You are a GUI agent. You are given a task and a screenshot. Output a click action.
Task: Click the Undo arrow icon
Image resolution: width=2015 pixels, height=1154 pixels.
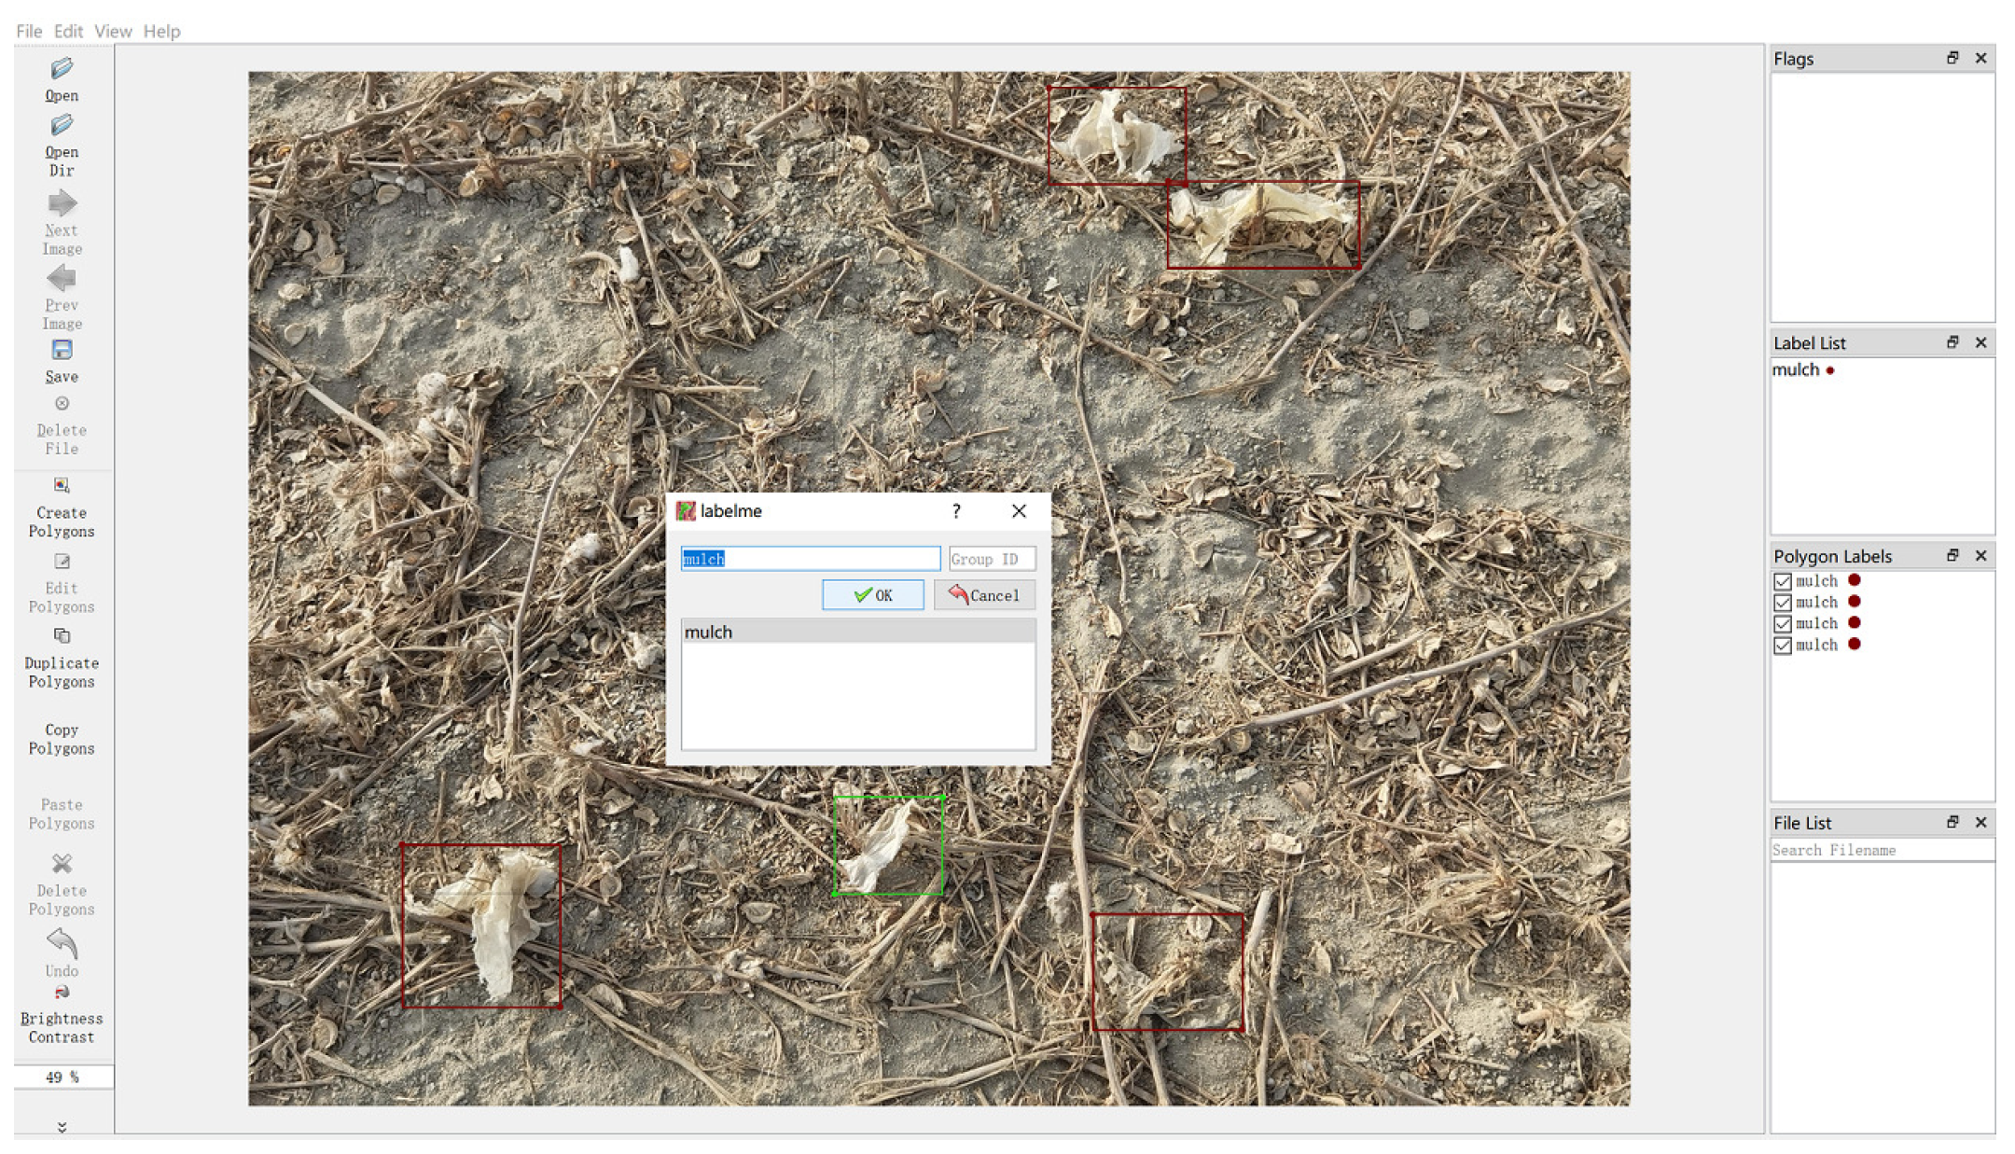click(62, 944)
